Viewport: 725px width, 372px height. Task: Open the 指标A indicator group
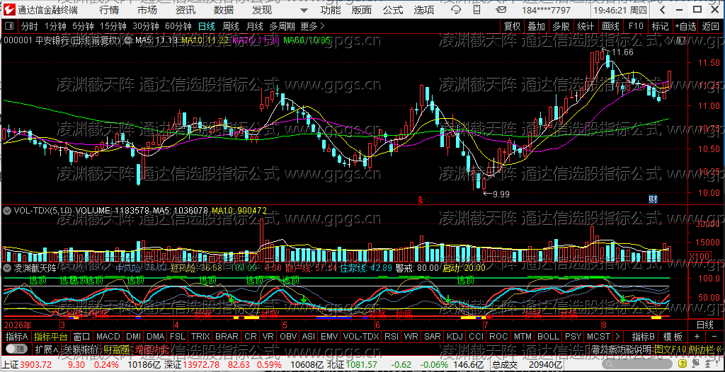[x=17, y=337]
